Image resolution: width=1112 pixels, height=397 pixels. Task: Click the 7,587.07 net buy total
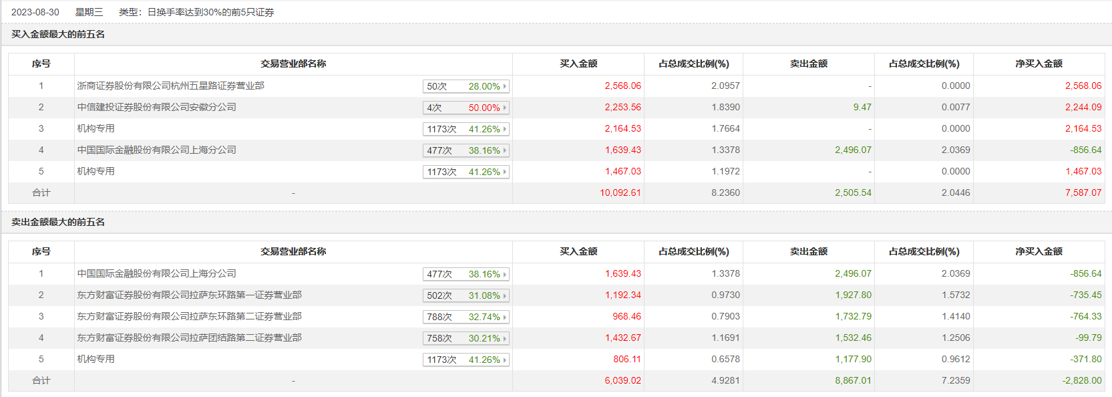click(1083, 192)
